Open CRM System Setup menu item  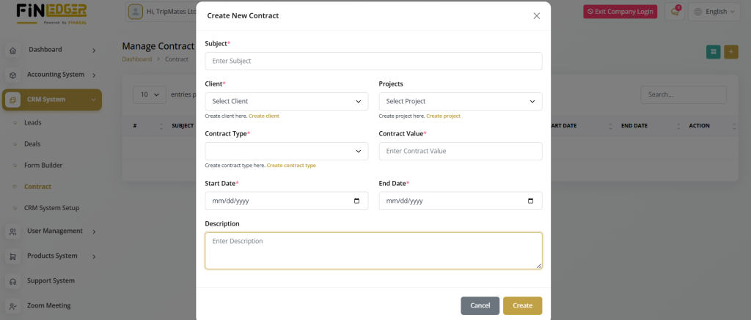[51, 208]
